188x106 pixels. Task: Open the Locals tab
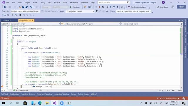(x=87, y=94)
